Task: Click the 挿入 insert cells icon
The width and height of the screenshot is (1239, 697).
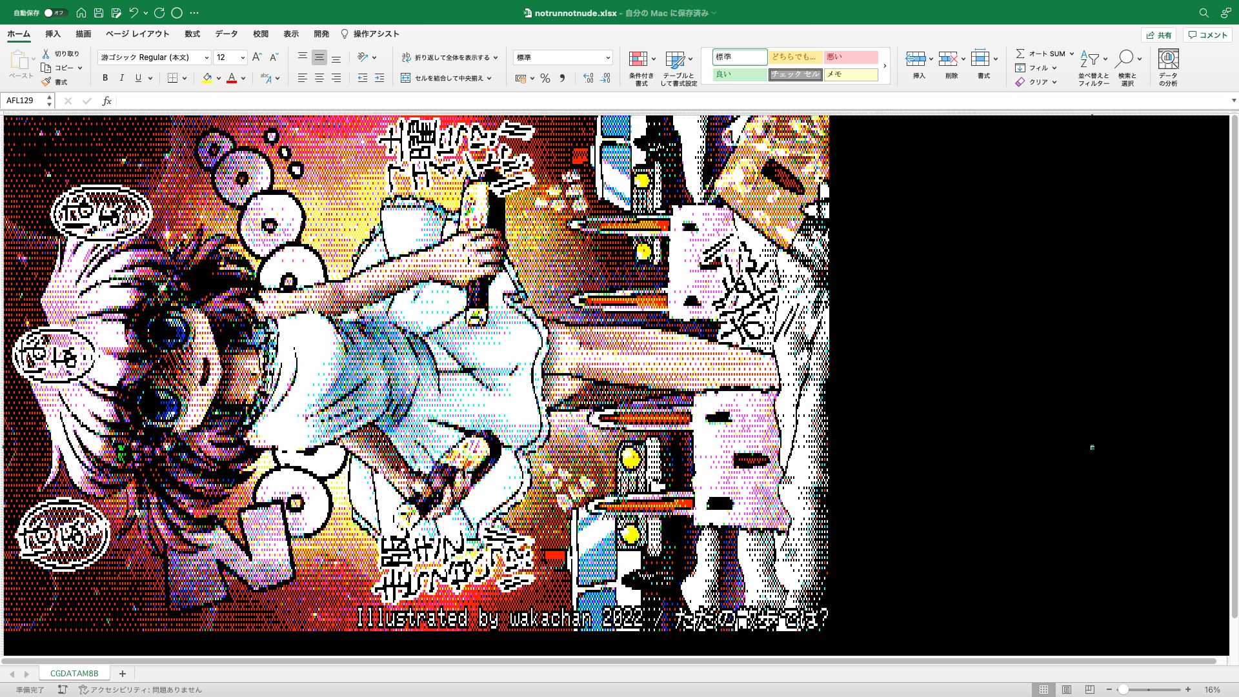Action: click(916, 59)
